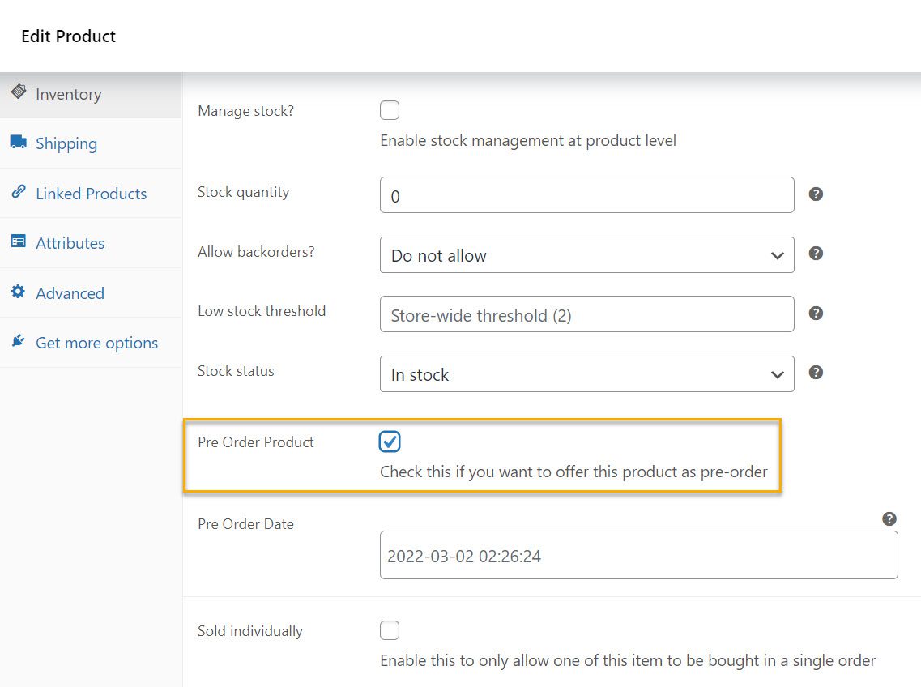Show help tip for Low stock threshold

tap(816, 314)
